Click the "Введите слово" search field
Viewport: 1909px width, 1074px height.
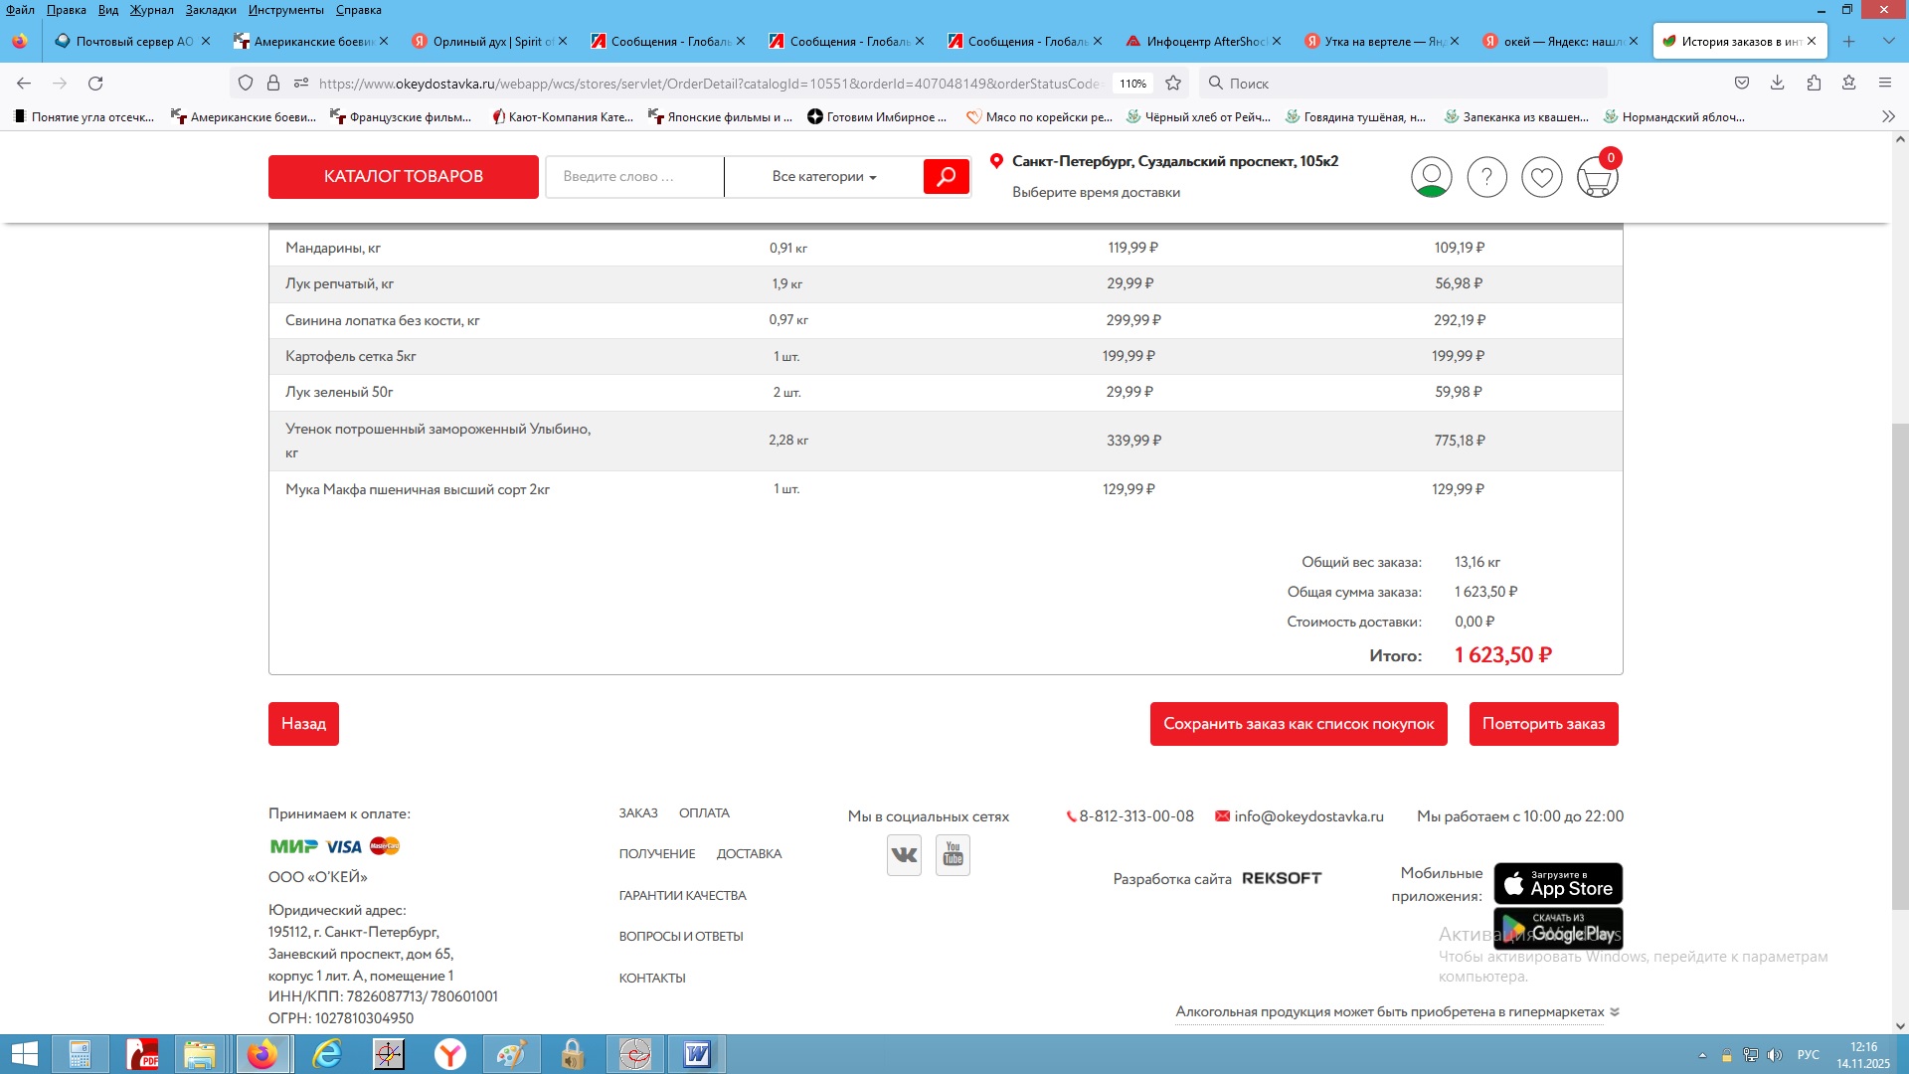coord(633,177)
